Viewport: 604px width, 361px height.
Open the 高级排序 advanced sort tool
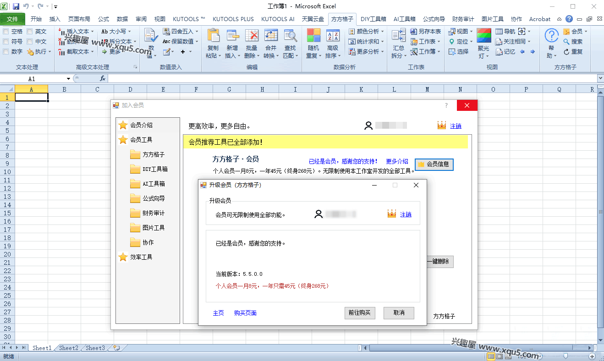[333, 44]
